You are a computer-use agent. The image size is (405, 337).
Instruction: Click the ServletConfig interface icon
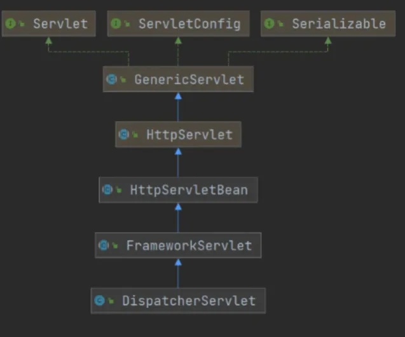[116, 24]
